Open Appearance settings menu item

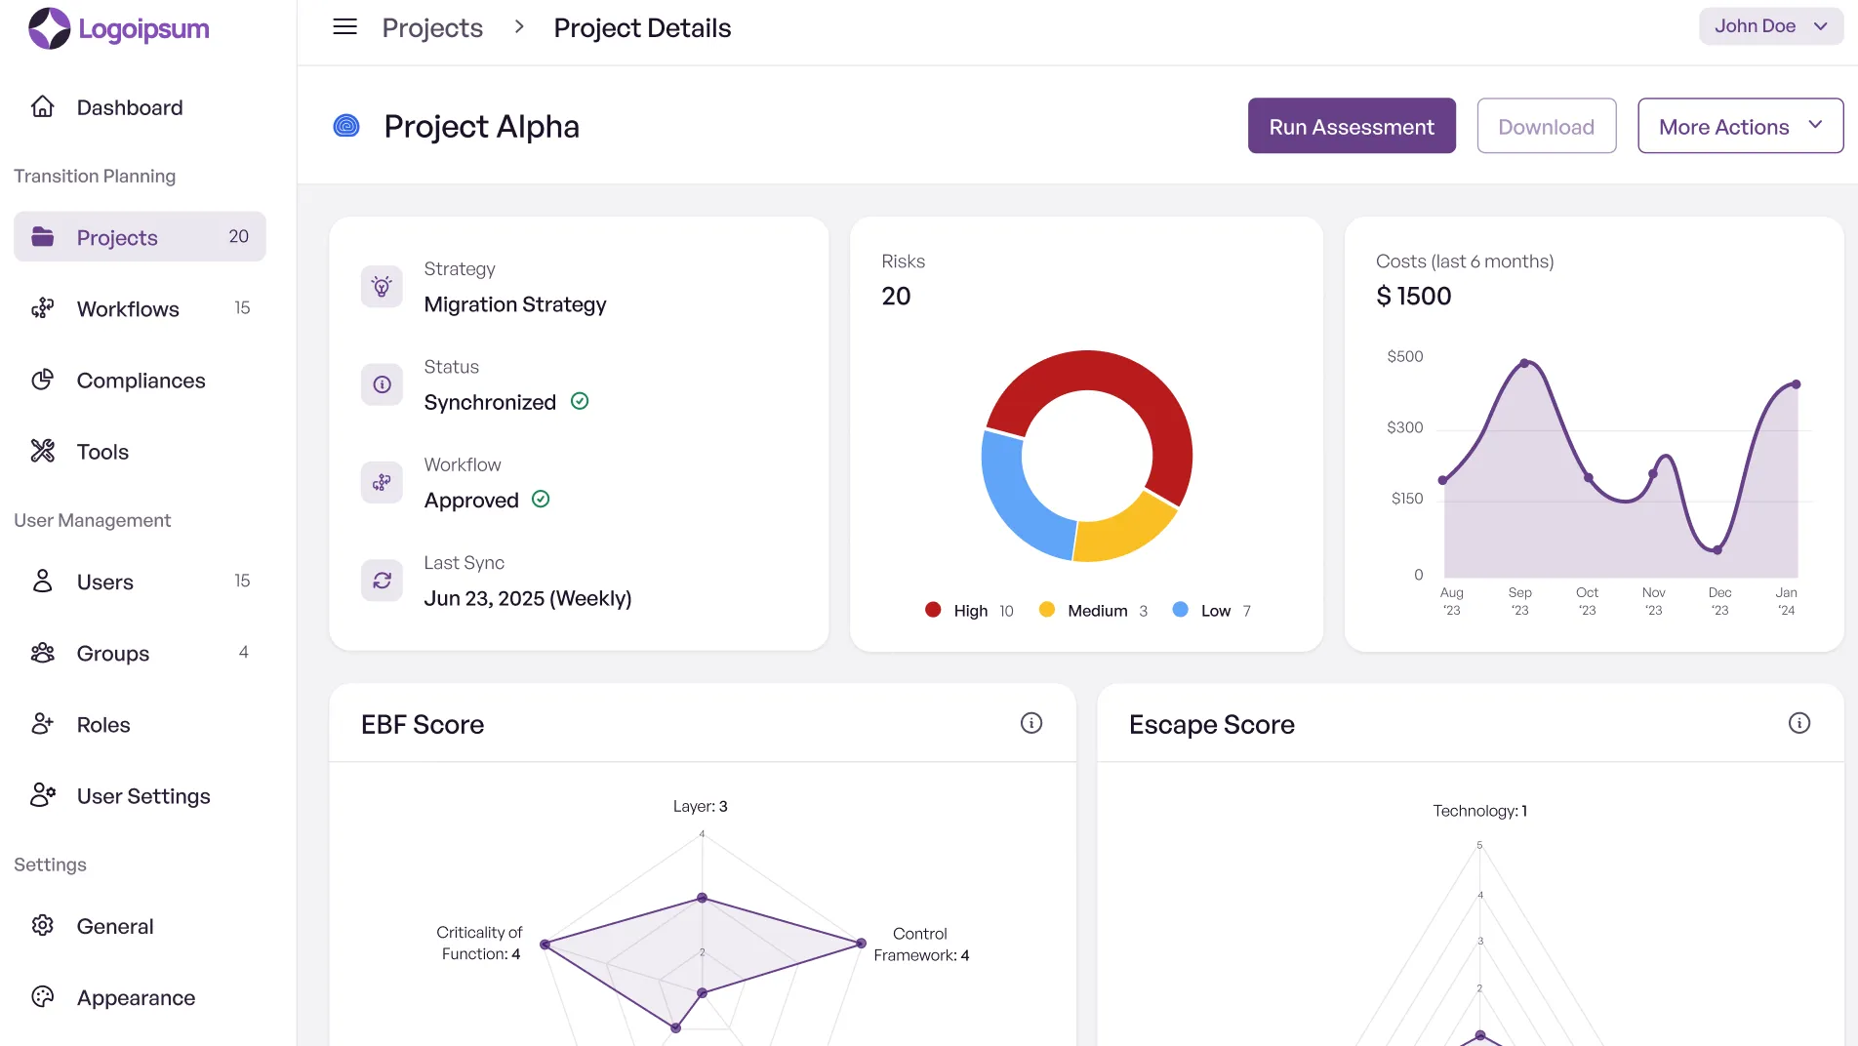140,996
